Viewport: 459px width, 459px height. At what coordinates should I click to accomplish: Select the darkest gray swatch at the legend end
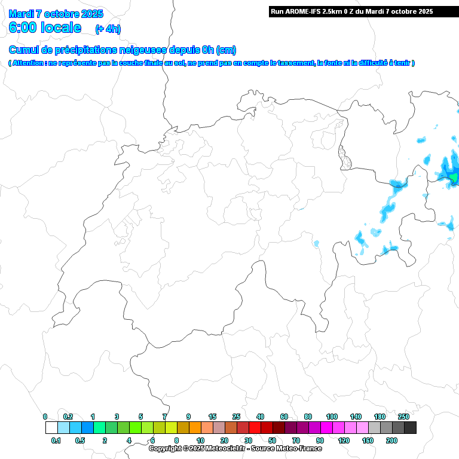410,428
